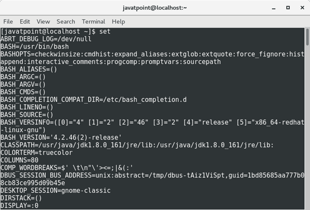Click the COLORTERM=truecolor line
This screenshot has height=210, width=310.
pyautogui.click(x=36, y=153)
